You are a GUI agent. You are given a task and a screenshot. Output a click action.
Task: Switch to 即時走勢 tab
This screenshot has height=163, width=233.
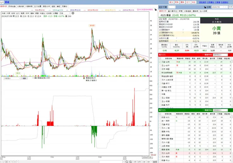tap(12, 7)
